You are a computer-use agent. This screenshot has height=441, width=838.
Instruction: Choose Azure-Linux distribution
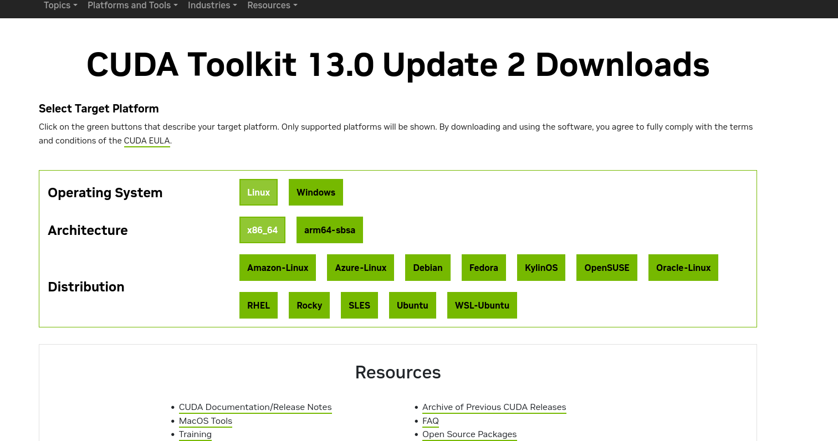360,268
